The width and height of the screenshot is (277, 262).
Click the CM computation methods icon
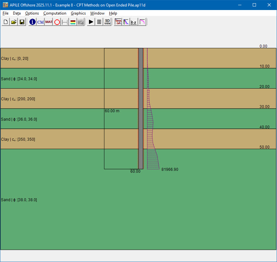click(40, 22)
